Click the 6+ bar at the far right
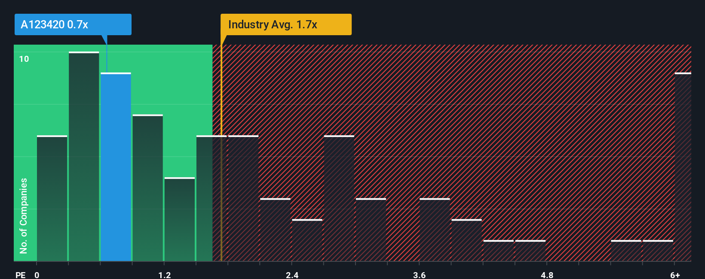The height and width of the screenshot is (279, 705). coord(683,167)
